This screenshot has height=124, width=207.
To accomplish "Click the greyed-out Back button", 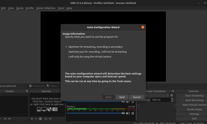I will [x=109, y=97].
